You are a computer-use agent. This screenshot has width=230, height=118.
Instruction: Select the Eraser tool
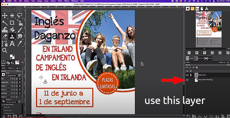click(x=5, y=37)
